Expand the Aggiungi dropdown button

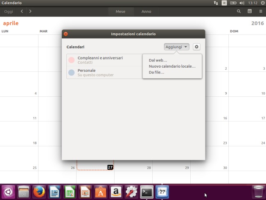(176, 47)
